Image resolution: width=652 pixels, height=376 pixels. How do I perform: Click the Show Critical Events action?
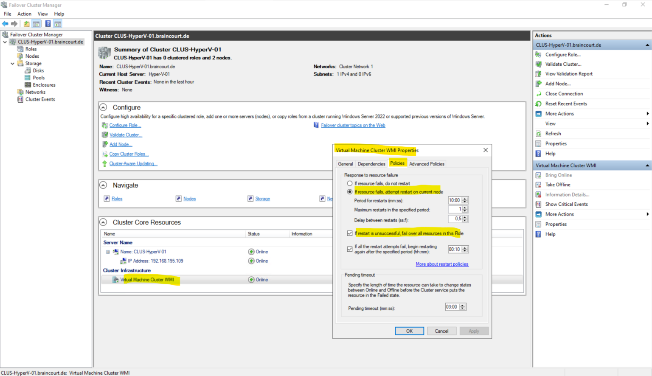coord(566,204)
